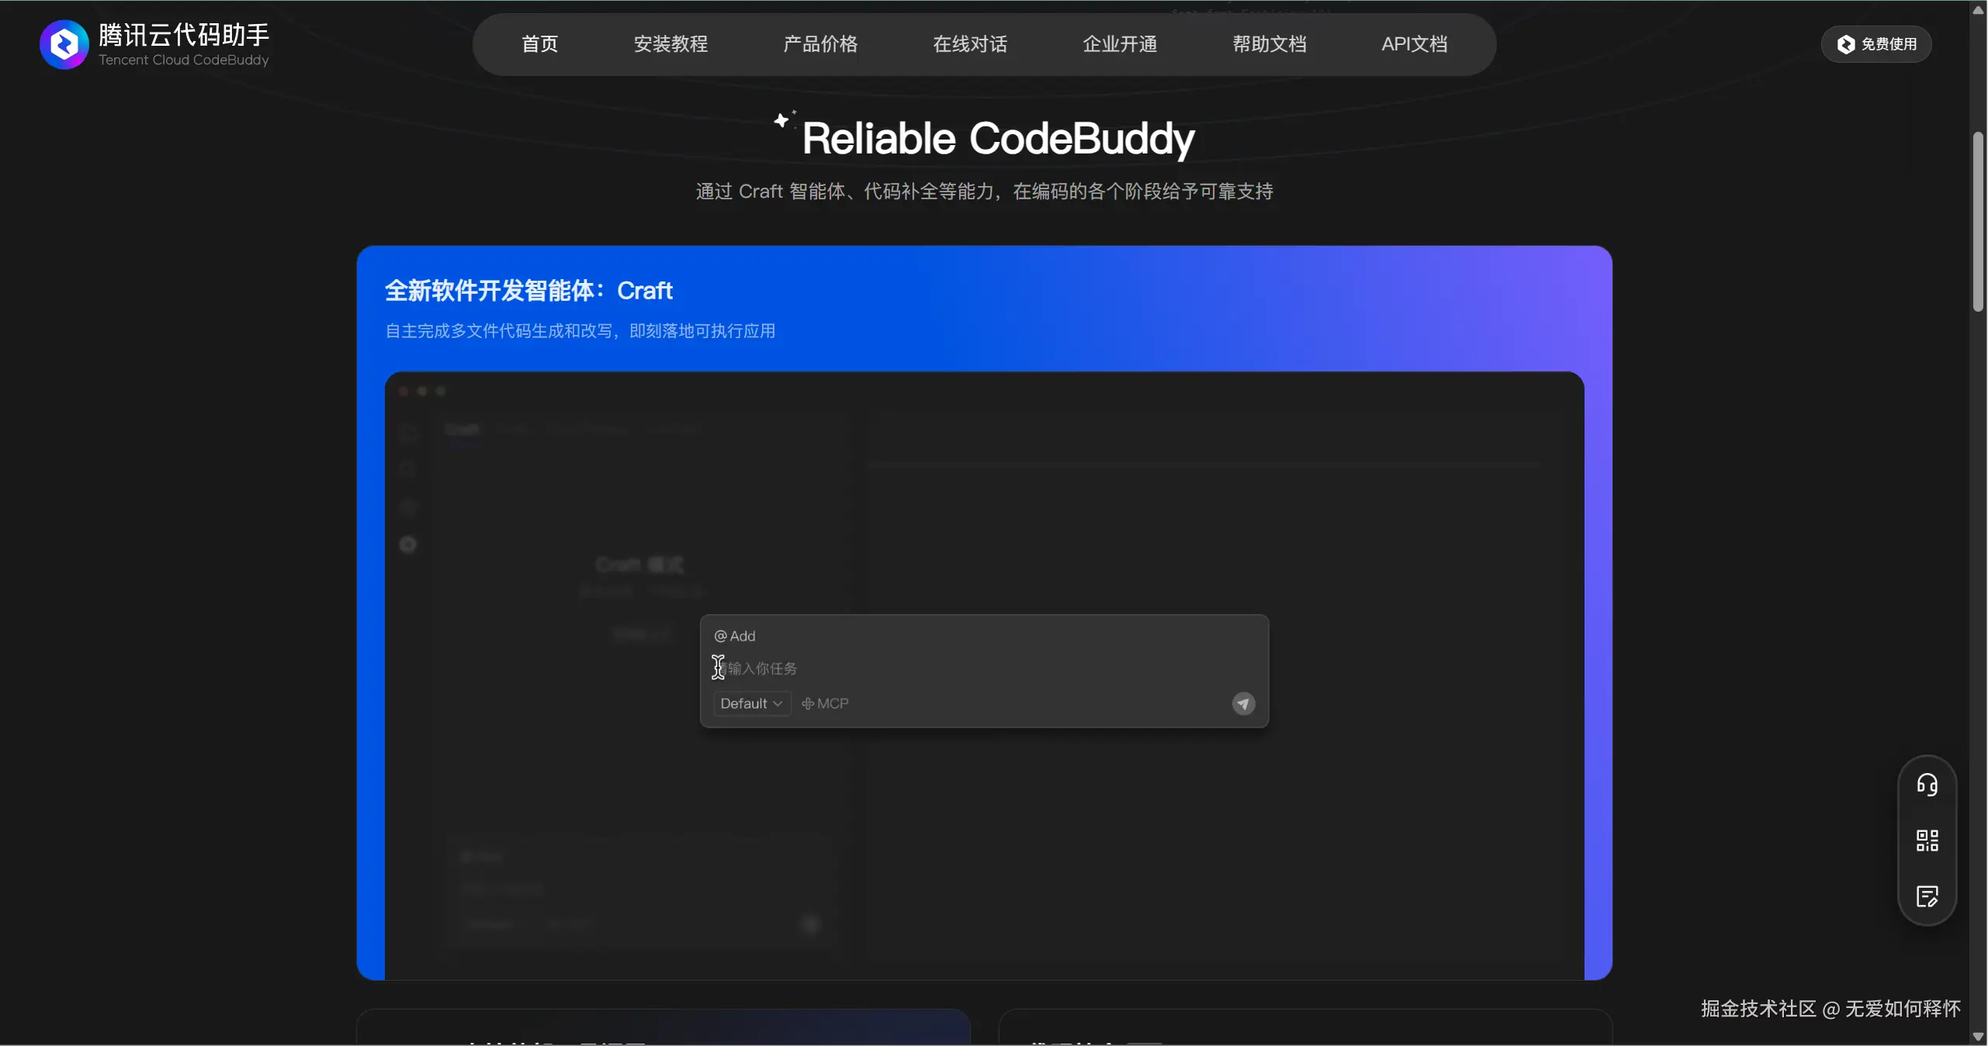Open 企业开通 navigation link
Image resolution: width=1988 pixels, height=1046 pixels.
coord(1120,44)
